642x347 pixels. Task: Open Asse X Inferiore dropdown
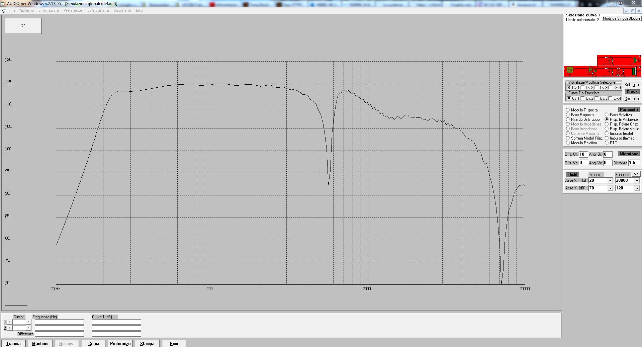[610, 181]
